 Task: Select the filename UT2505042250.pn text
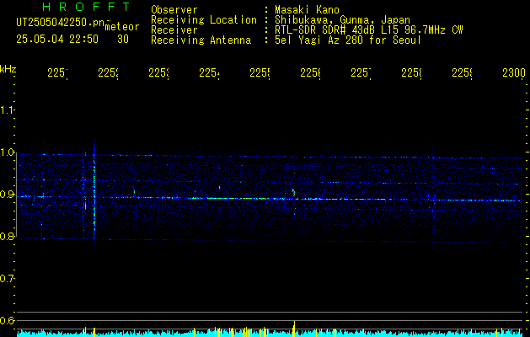(60, 23)
